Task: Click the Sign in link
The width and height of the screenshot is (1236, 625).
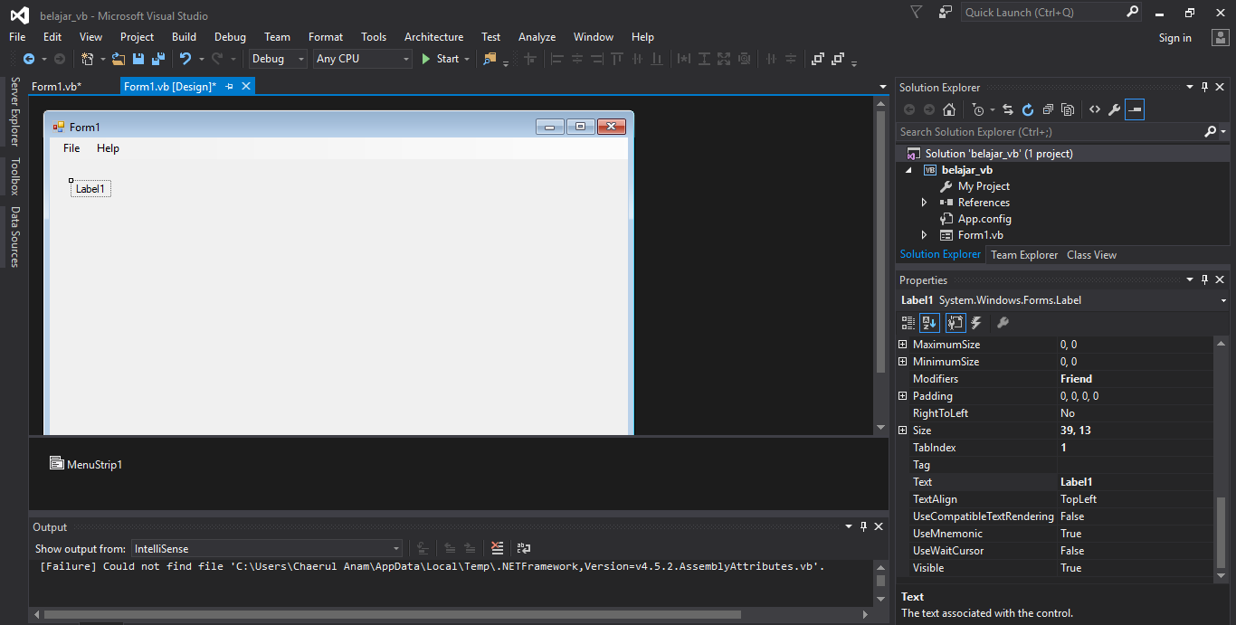Action: click(x=1175, y=38)
